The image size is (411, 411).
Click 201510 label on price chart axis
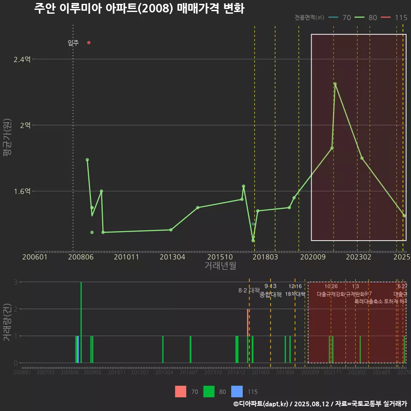(x=220, y=257)
